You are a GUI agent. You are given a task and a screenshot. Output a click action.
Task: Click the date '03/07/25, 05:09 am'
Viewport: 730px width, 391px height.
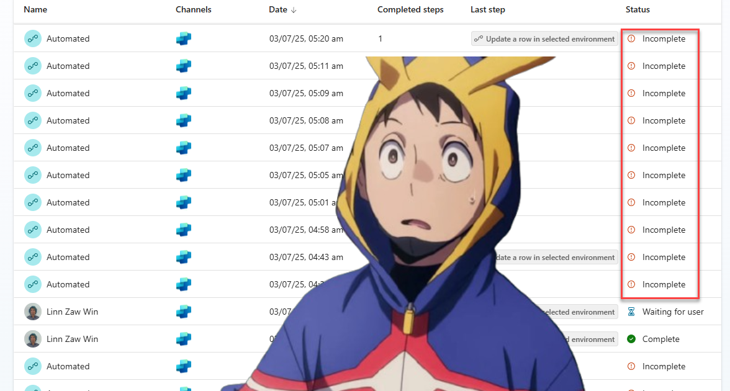307,93
